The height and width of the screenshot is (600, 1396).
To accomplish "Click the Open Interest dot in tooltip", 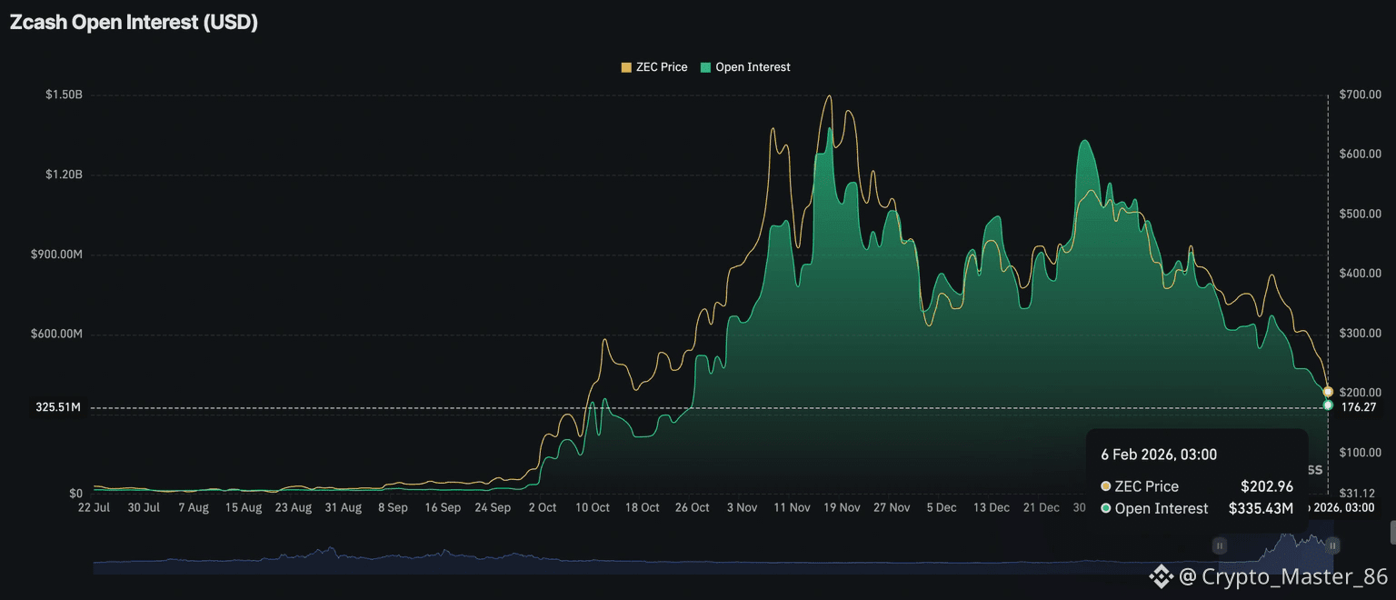I will click(1105, 508).
